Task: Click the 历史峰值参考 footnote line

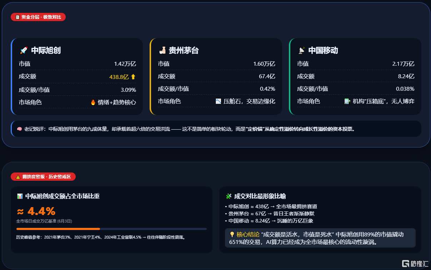Action: coord(101,237)
